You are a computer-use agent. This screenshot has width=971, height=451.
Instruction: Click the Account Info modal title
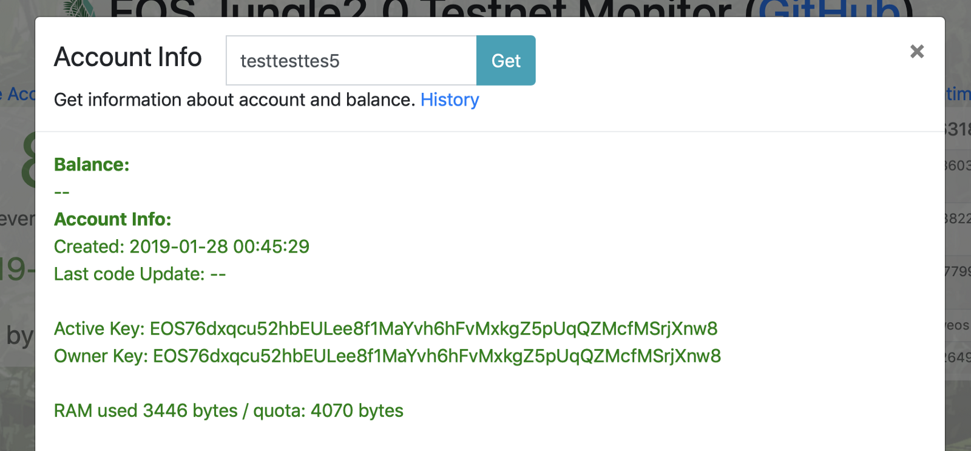127,58
